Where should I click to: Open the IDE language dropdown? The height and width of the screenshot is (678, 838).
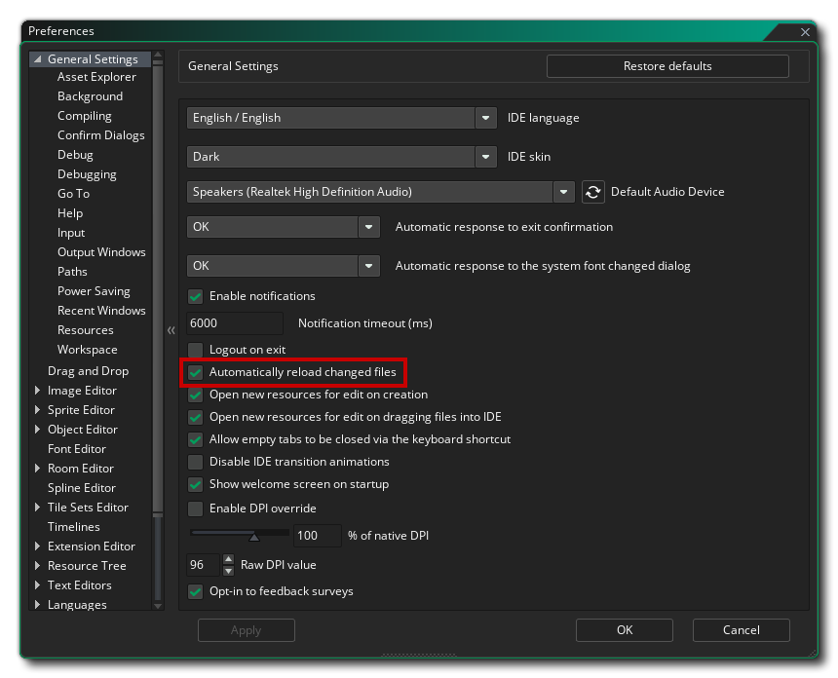[x=486, y=118]
